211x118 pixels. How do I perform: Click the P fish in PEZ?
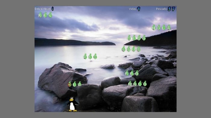(x=85, y=56)
